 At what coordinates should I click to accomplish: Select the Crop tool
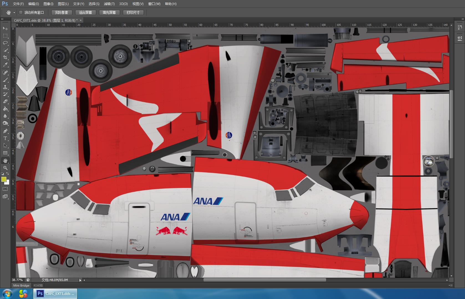pyautogui.click(x=5, y=57)
